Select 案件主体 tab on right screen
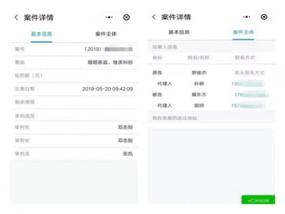285x214 pixels. [x=243, y=32]
